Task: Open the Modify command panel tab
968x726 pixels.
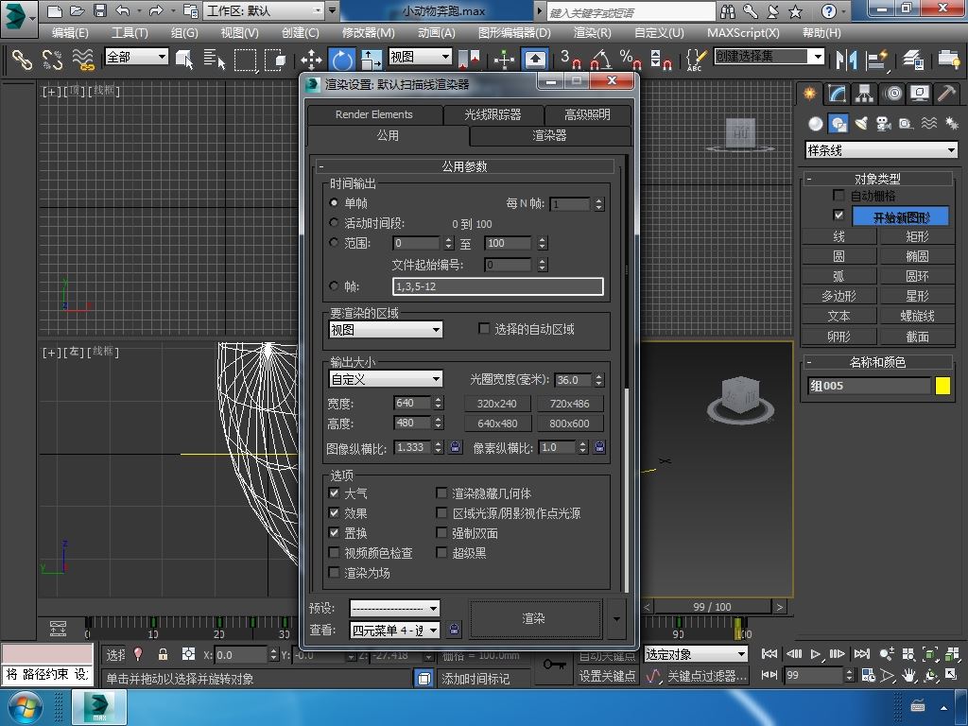Action: tap(838, 94)
